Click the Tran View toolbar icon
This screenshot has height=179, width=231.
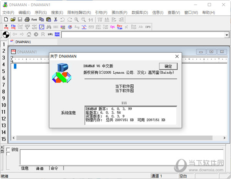tap(105, 27)
